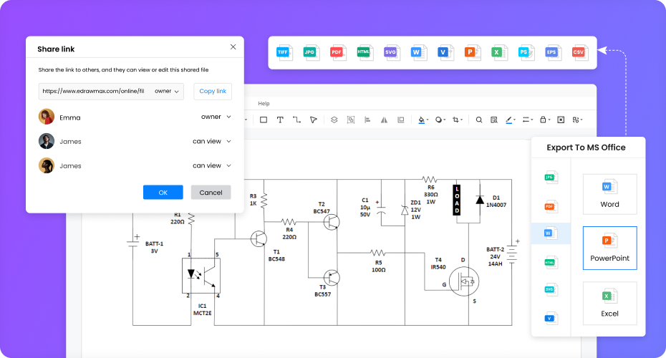Select the CSV export format icon
This screenshot has height=358, width=666.
tap(579, 52)
